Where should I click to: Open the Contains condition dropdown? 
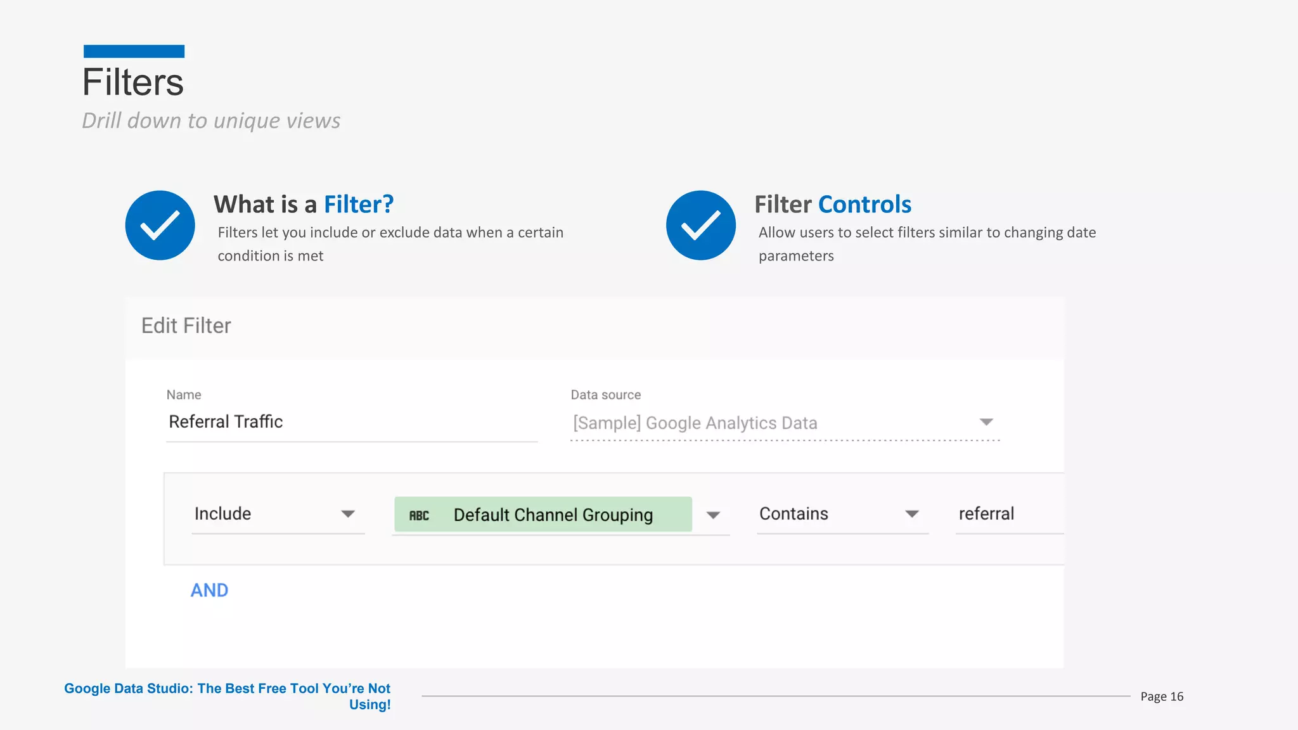tap(842, 514)
